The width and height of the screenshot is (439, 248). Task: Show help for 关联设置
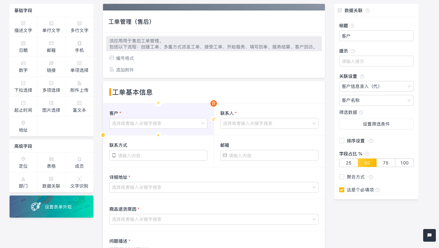[x=362, y=76]
